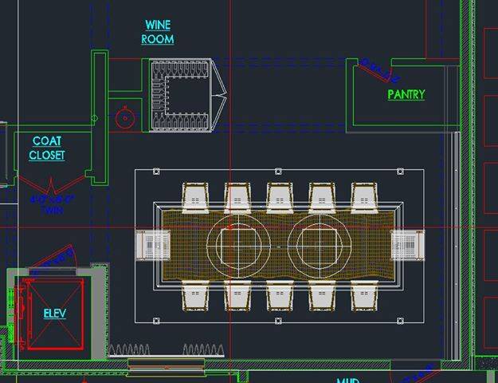
Task: Click the PANTRY room label
Action: pyautogui.click(x=406, y=94)
